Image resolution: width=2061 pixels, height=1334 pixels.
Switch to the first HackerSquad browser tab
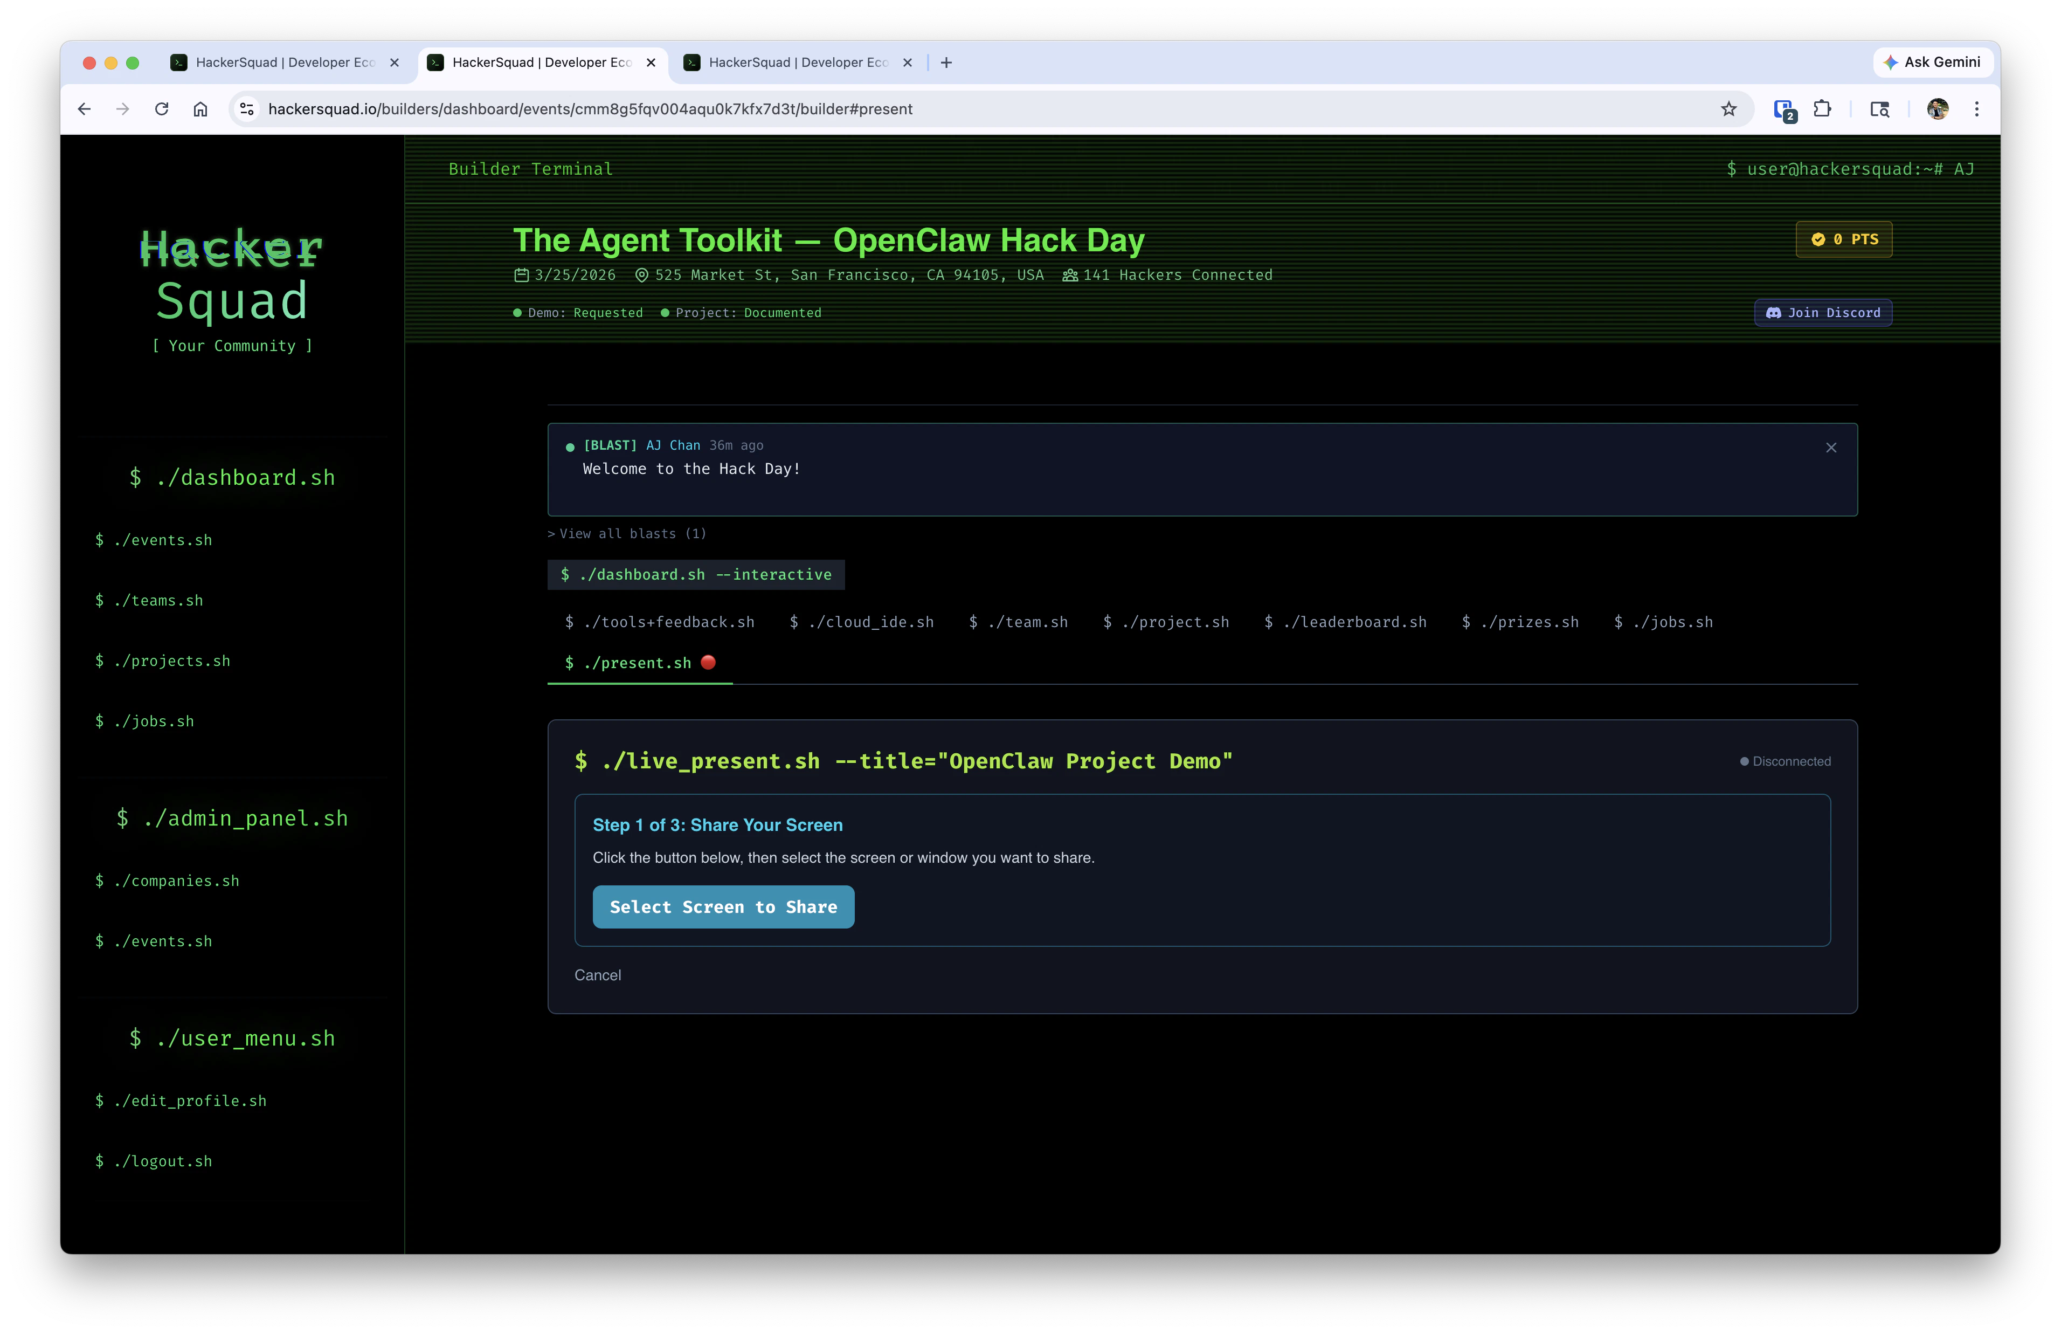[x=285, y=63]
